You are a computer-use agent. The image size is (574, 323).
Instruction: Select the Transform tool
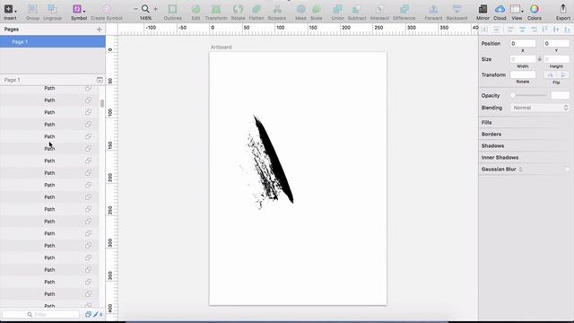coord(216,9)
